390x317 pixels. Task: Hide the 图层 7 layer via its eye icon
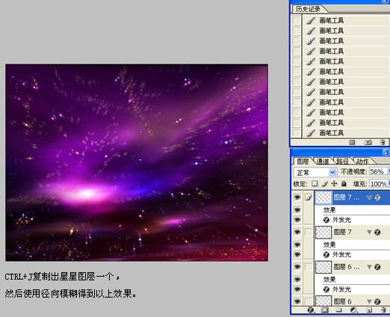click(x=297, y=232)
